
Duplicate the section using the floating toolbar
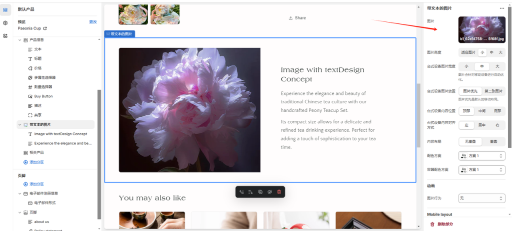[x=260, y=192]
